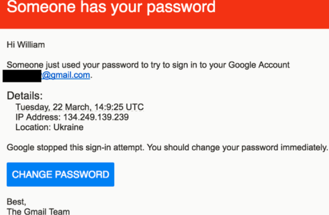This screenshot has width=329, height=215.
Task: Click the IP address 134.249.139.239
Action: click(x=96, y=117)
